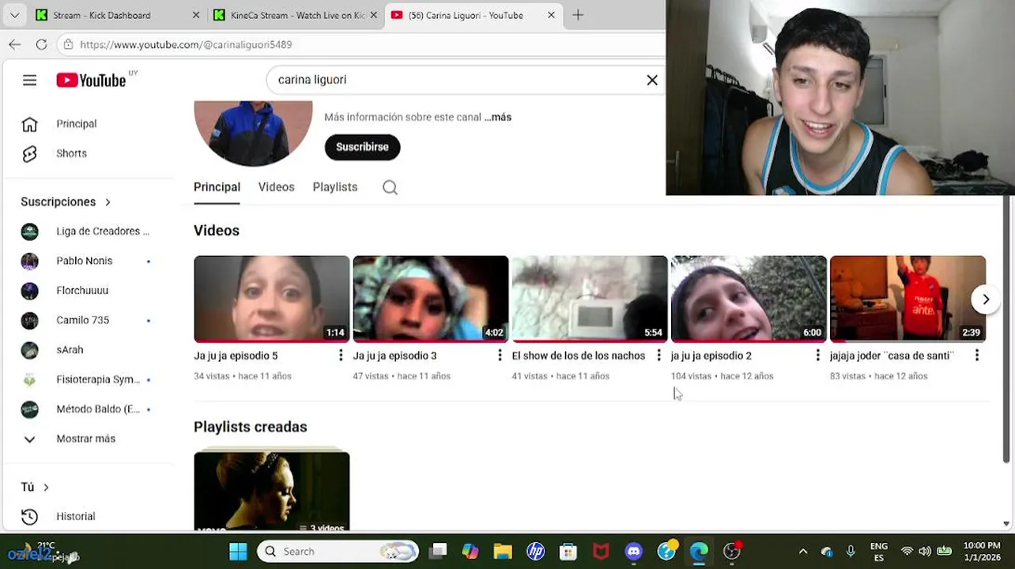The image size is (1015, 569).
Task: Switch to the Videos channel tab
Action: 276,187
